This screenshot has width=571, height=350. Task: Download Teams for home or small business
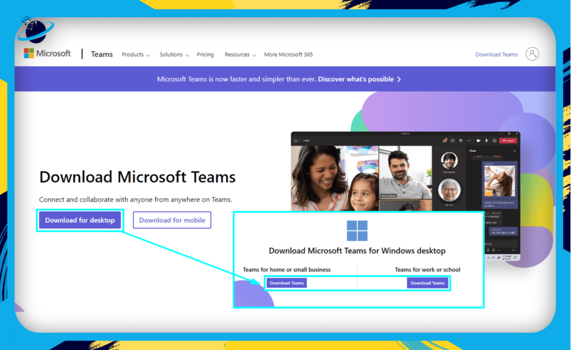tap(287, 283)
